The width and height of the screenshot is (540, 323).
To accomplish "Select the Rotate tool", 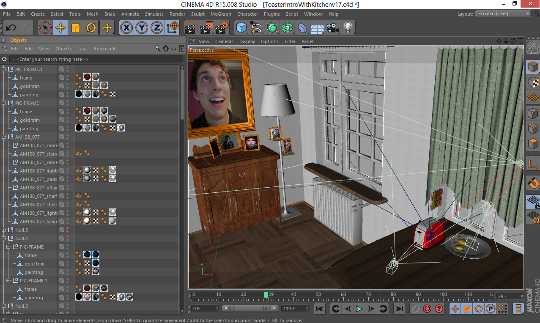I will 91,28.
